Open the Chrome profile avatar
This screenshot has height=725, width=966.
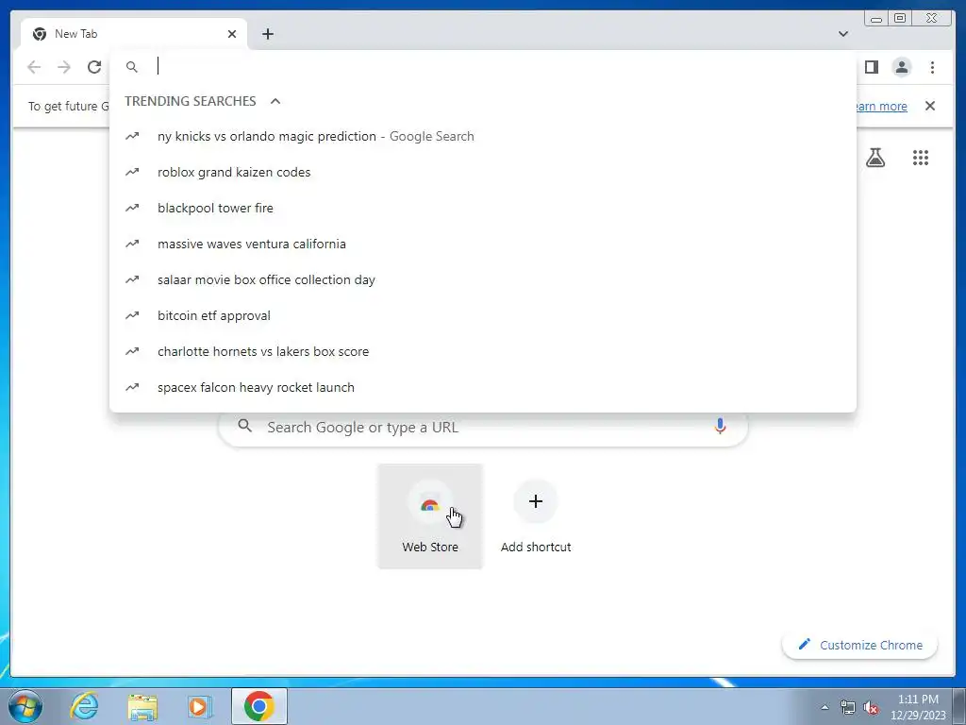coord(901,67)
